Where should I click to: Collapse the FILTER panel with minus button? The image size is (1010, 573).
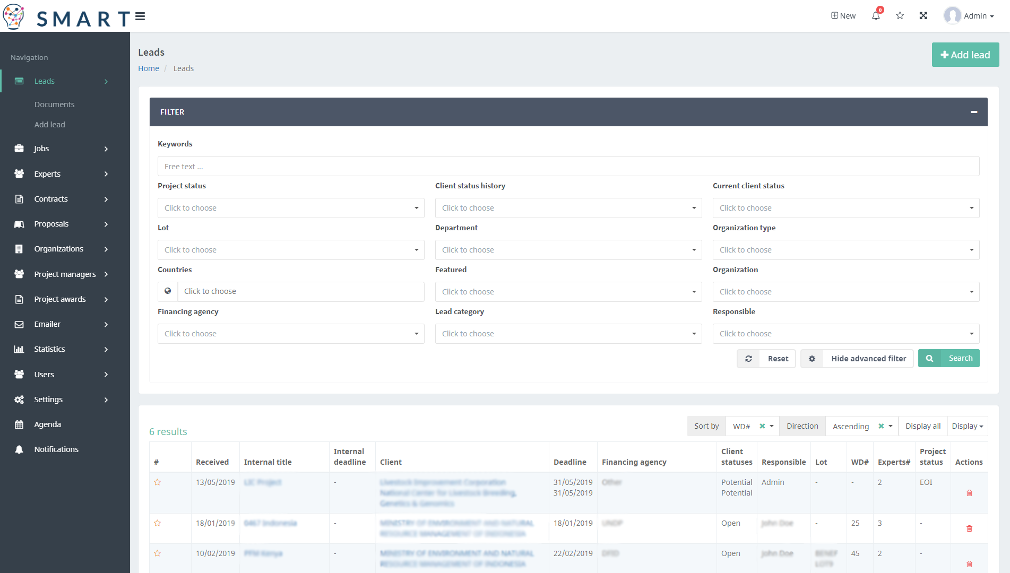pos(974,112)
